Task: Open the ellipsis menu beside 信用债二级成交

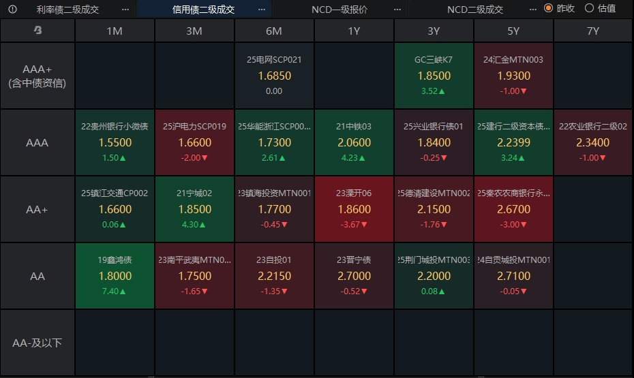Action: 262,10
